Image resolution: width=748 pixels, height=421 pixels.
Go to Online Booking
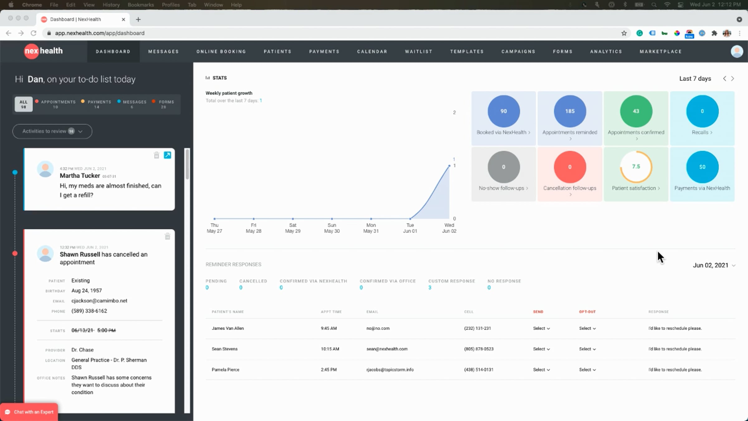click(x=221, y=51)
